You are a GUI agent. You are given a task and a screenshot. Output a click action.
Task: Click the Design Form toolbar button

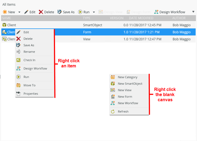[138, 12]
